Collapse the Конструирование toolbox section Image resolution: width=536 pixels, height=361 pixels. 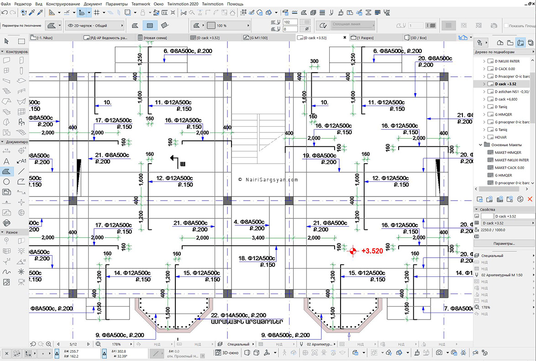point(2,52)
